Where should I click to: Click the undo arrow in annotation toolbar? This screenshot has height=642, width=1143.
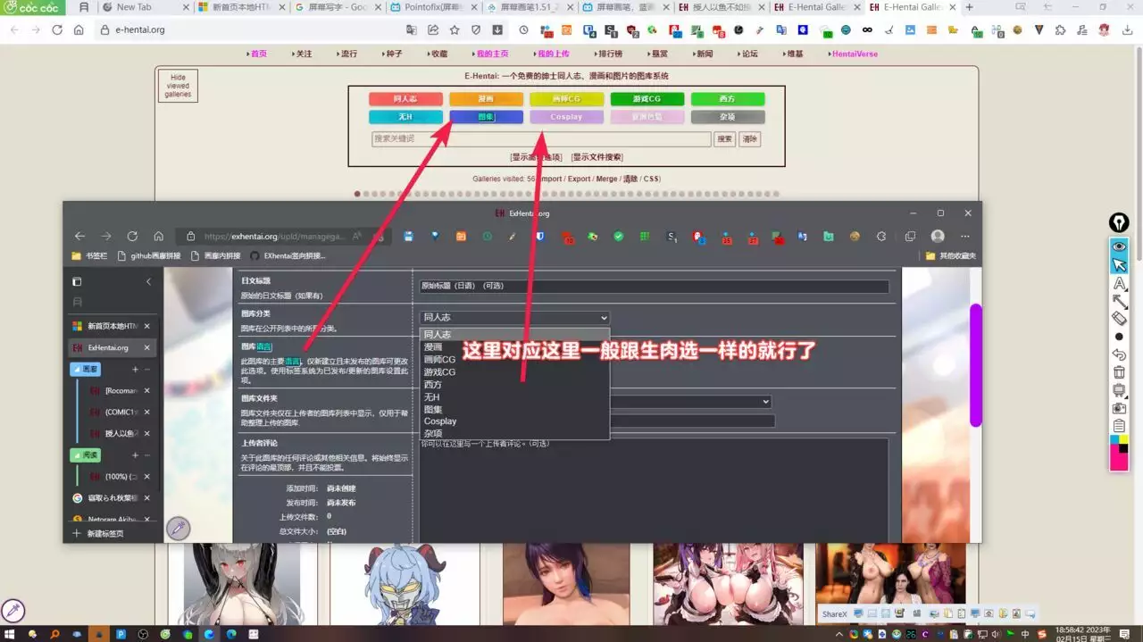tap(1119, 354)
